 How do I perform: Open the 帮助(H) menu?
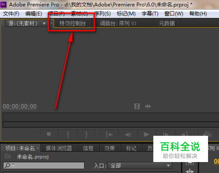tap(198, 14)
